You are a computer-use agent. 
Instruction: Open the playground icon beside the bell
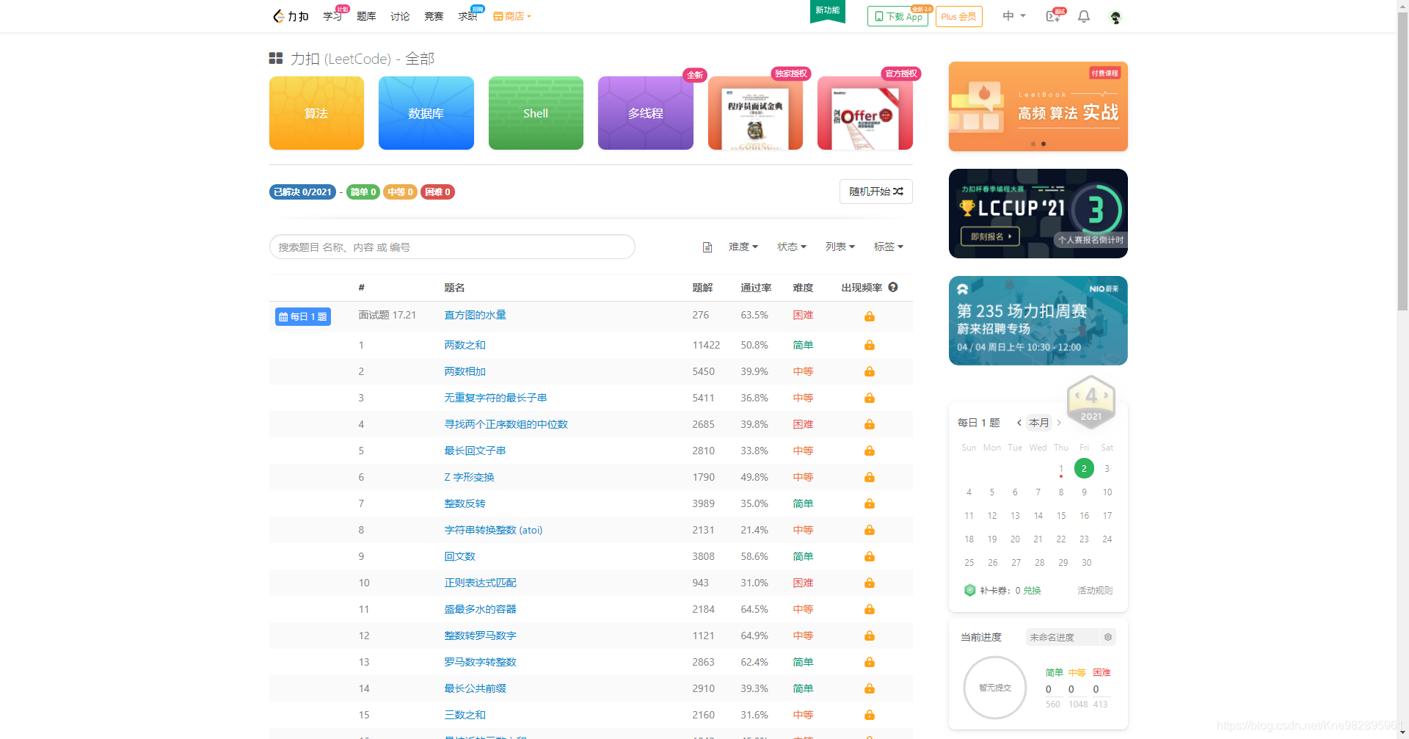coord(1053,16)
